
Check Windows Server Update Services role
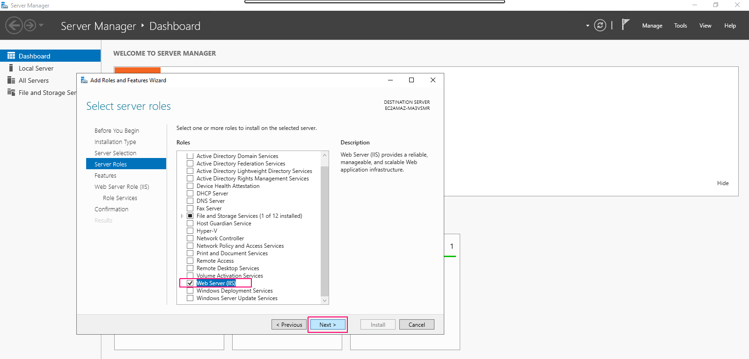190,298
